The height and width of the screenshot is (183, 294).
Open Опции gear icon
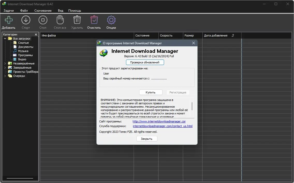point(111,20)
